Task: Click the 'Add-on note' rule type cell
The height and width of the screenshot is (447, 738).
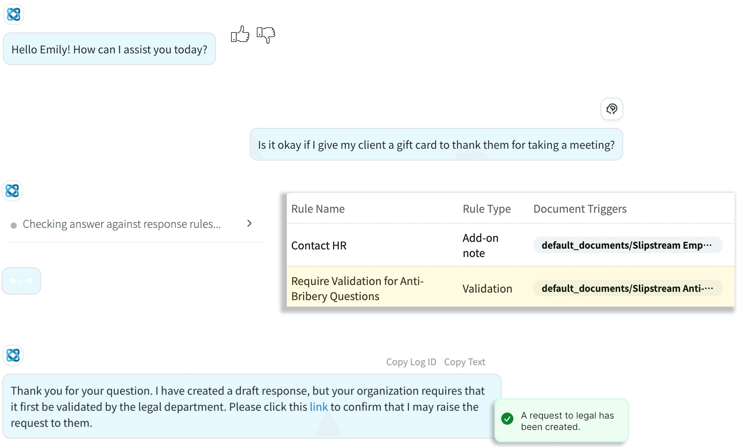Action: [x=480, y=245]
